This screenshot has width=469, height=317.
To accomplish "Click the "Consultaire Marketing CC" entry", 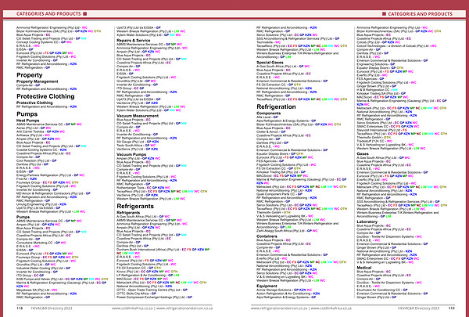I will pos(42,243).
